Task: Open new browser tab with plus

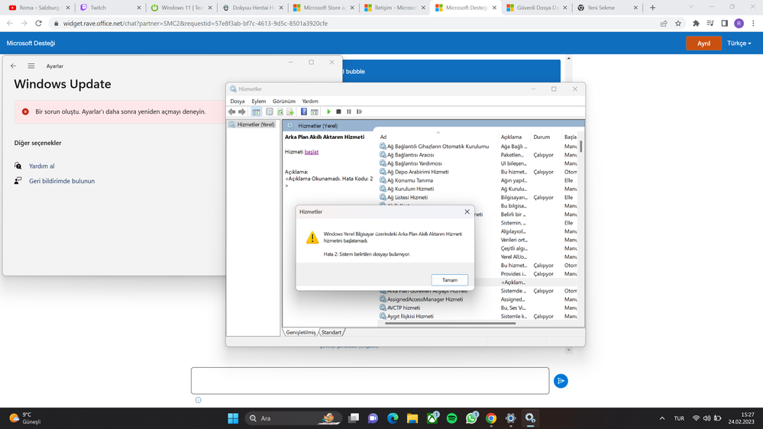Action: tap(652, 8)
